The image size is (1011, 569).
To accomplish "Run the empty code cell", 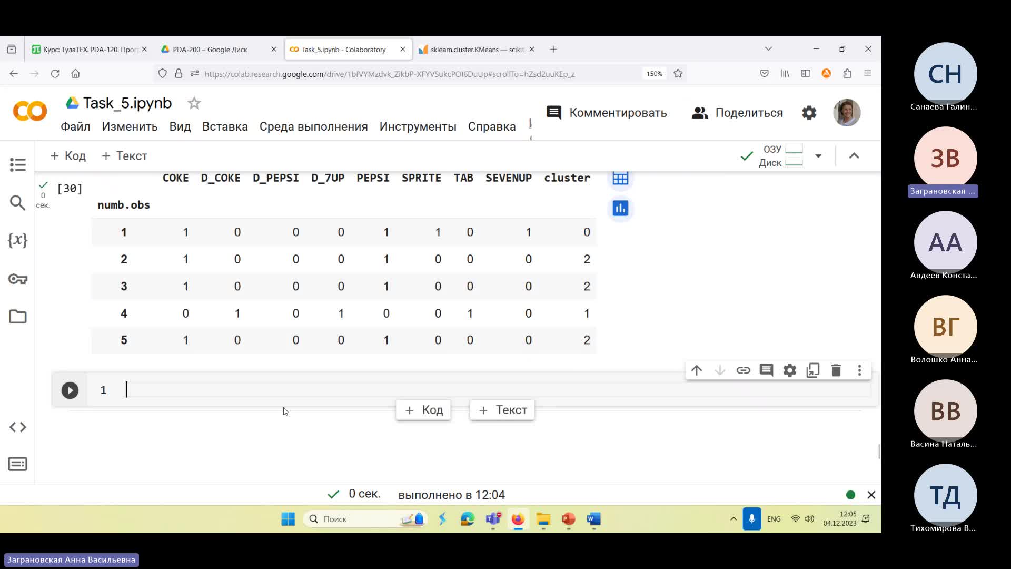I will [70, 390].
